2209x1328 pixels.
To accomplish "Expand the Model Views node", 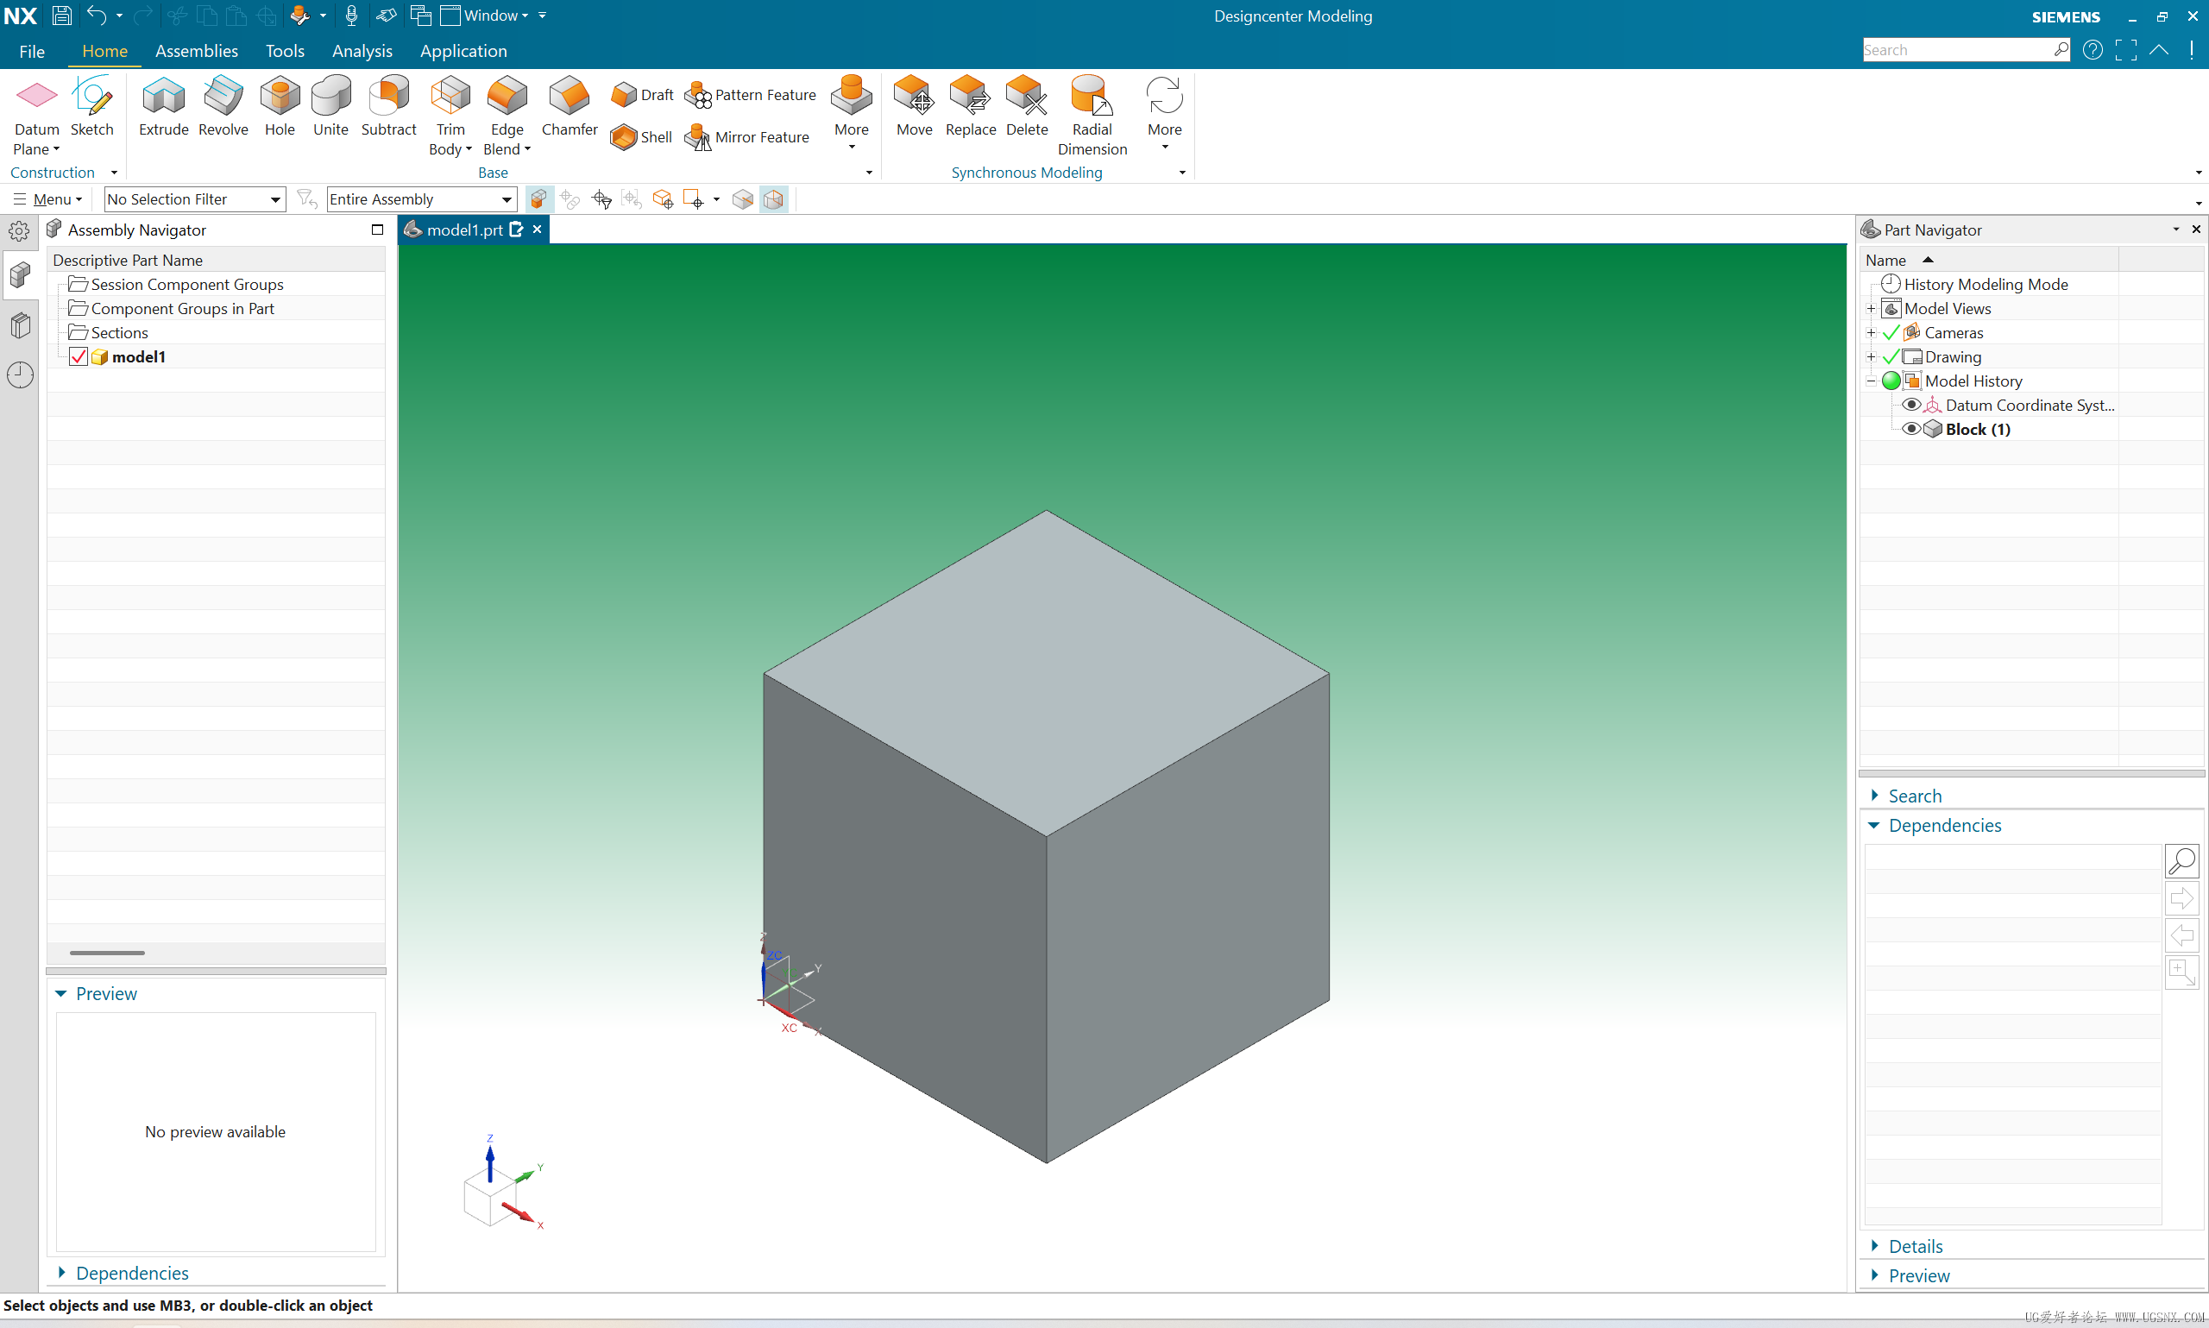I will click(1871, 309).
